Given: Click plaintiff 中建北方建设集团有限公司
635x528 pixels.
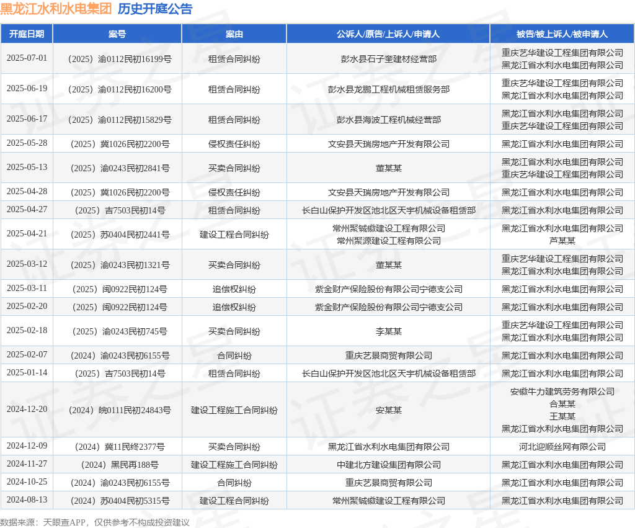Looking at the screenshot, I should pyautogui.click(x=388, y=465).
